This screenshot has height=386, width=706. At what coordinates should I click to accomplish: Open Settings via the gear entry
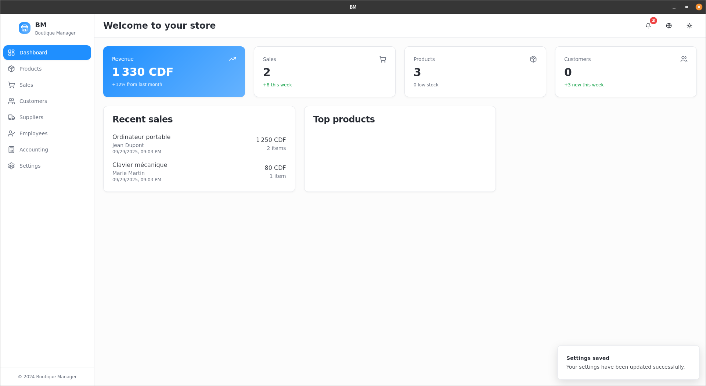[x=29, y=166]
